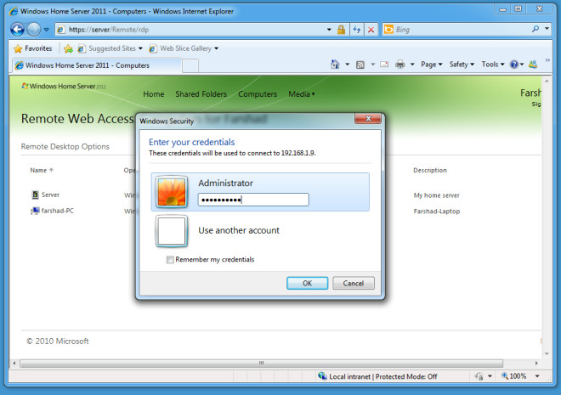Click Cancel in Windows Security dialog
The image size is (561, 395).
354,283
